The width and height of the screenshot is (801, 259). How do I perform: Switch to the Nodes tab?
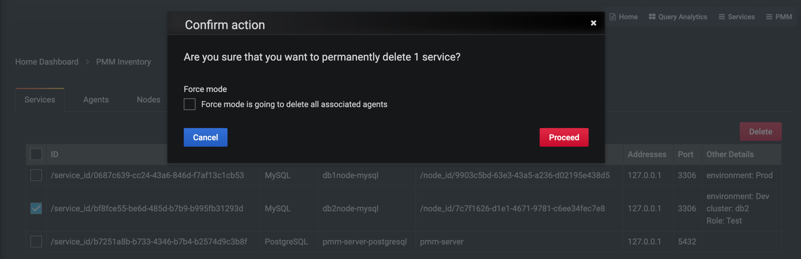pos(148,100)
